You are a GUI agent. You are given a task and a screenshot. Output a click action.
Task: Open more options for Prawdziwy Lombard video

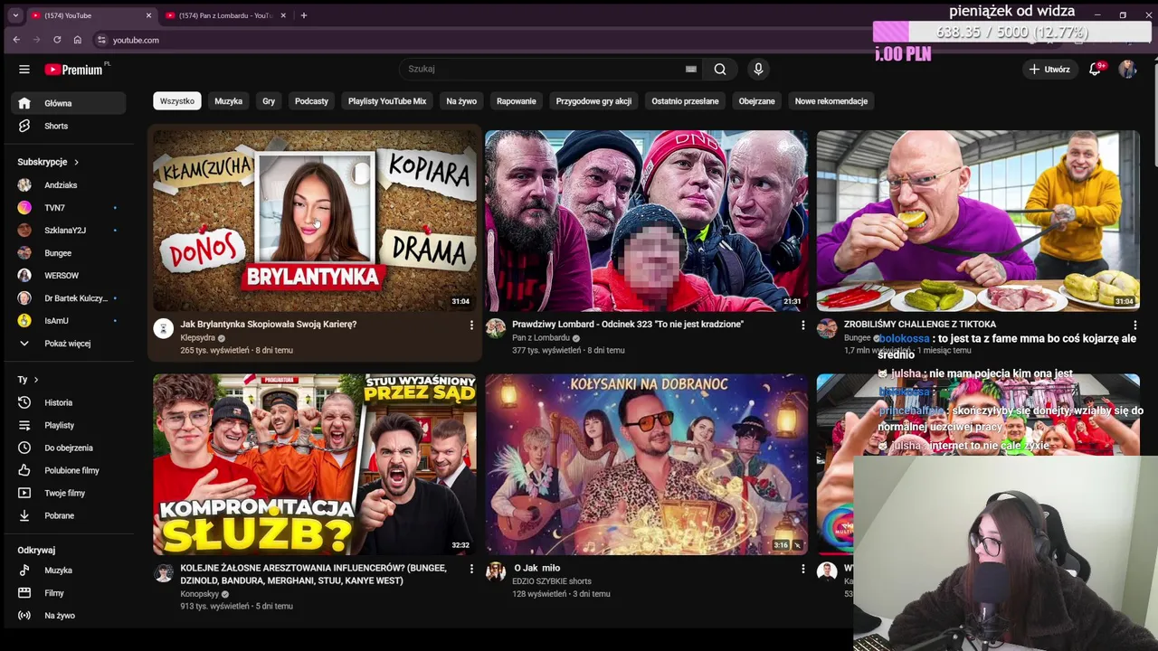tap(803, 325)
